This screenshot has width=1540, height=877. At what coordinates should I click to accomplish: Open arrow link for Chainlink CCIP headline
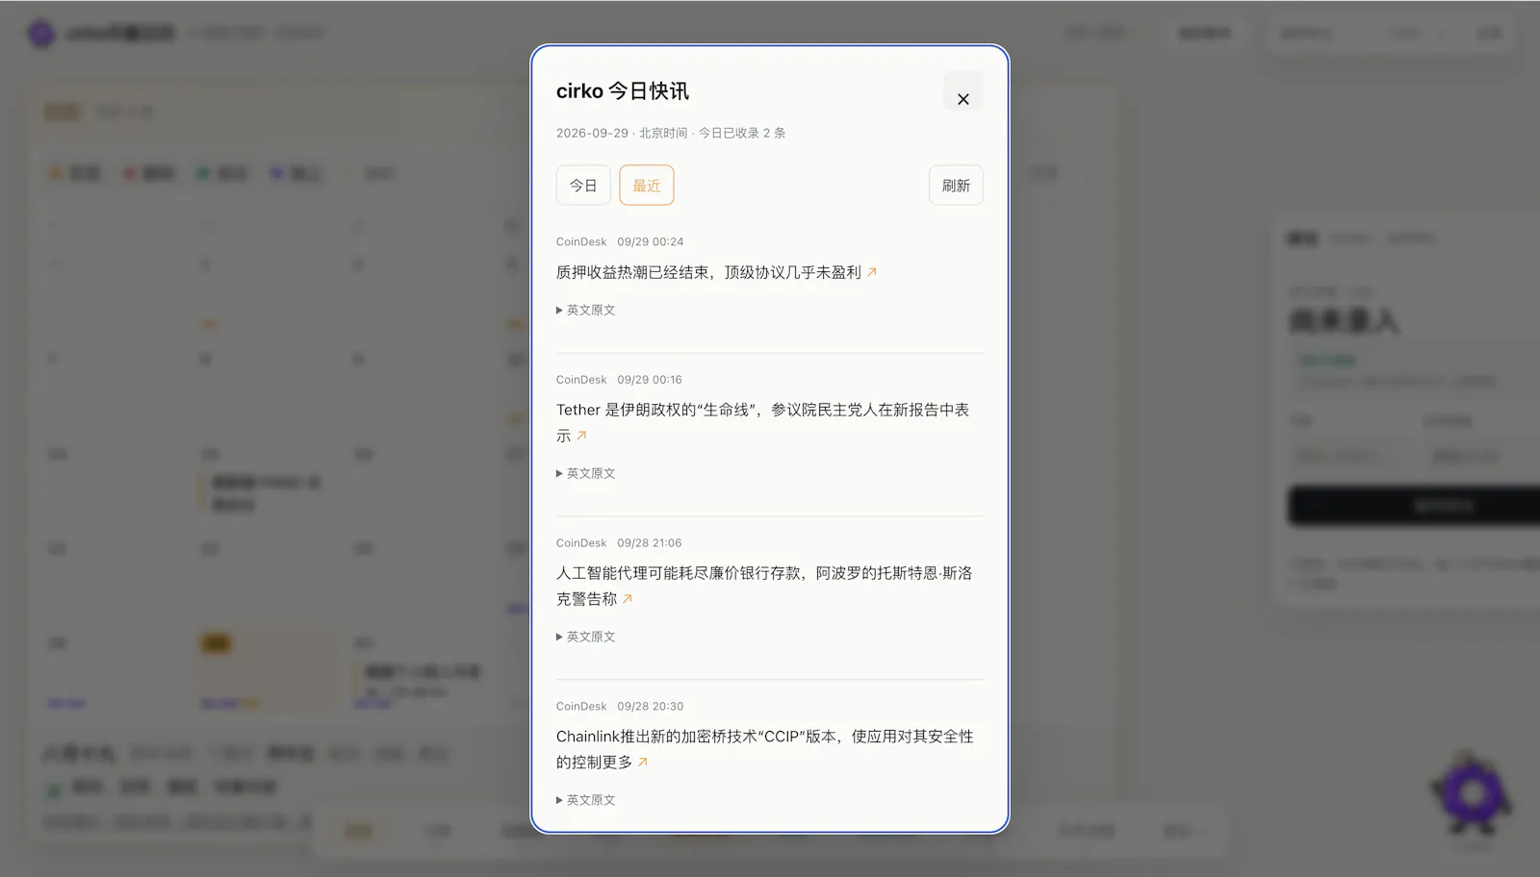643,764
